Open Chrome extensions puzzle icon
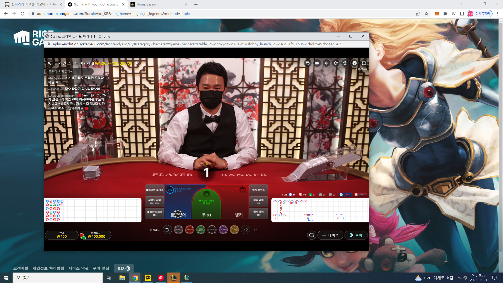Viewport: 503px width, 283px height. pos(445,14)
